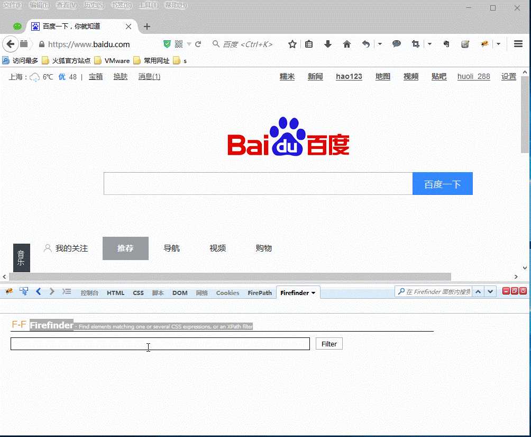Image resolution: width=531 pixels, height=437 pixels.
Task: Jump to next Firefinder search result
Action: pos(490,291)
